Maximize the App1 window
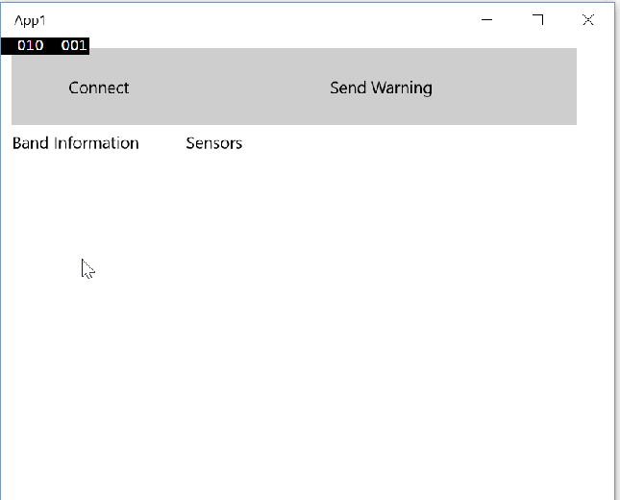The width and height of the screenshot is (620, 500). (x=537, y=20)
